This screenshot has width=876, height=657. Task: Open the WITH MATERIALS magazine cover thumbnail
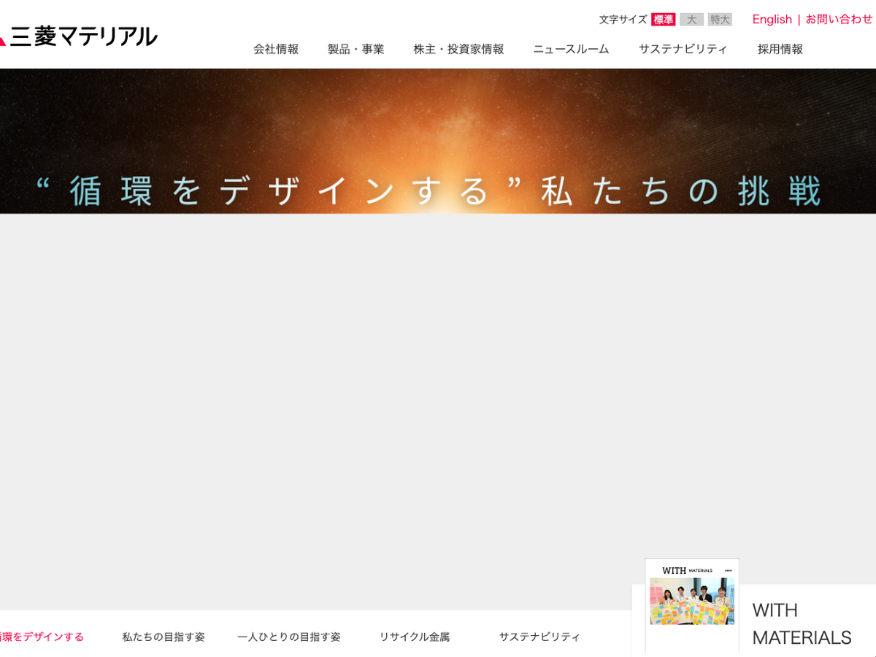(692, 604)
